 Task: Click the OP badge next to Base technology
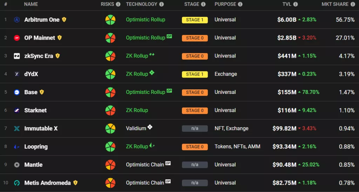click(169, 91)
